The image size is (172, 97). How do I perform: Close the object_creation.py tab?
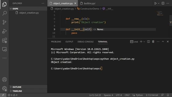(x=75, y=3)
